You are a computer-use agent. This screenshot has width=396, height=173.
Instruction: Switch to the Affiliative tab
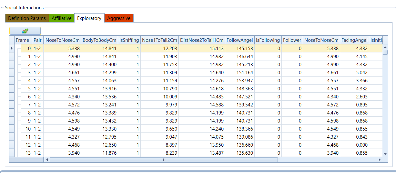[61, 18]
